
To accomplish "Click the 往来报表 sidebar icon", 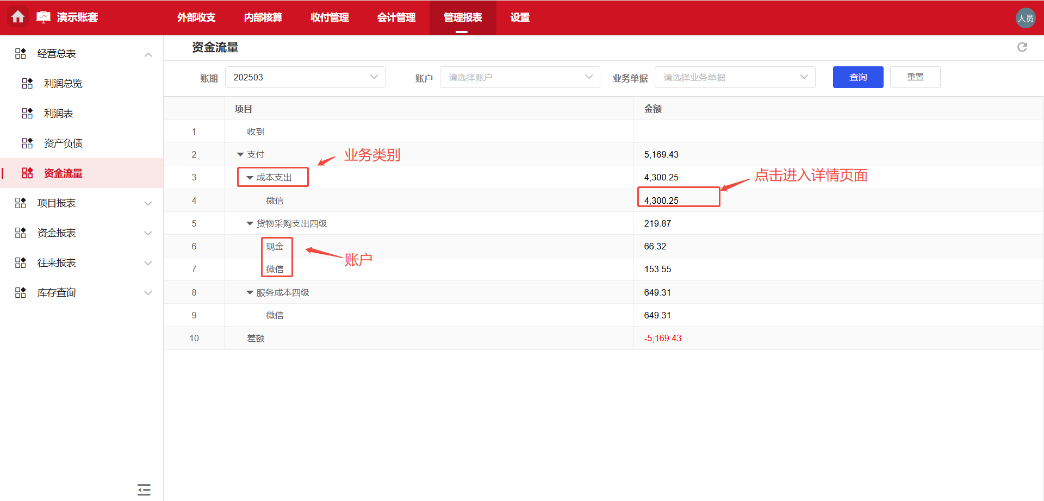I will [x=20, y=262].
